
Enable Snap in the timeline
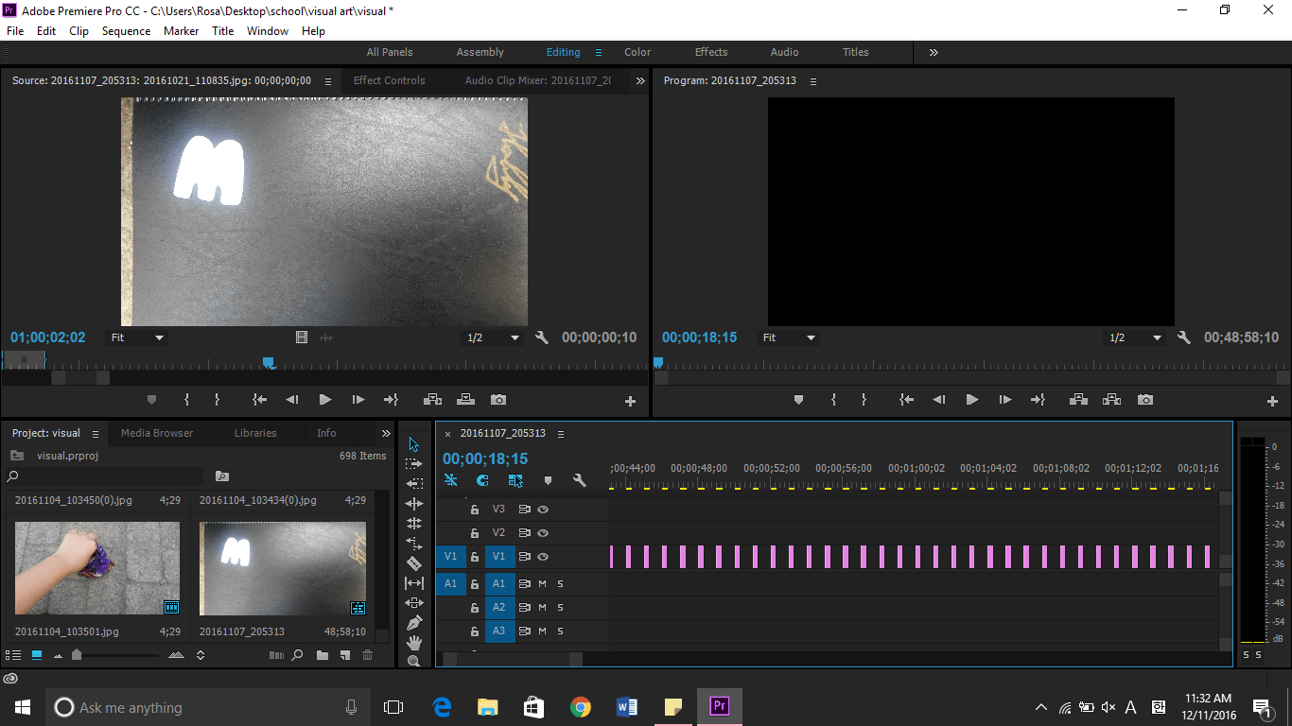pos(482,480)
